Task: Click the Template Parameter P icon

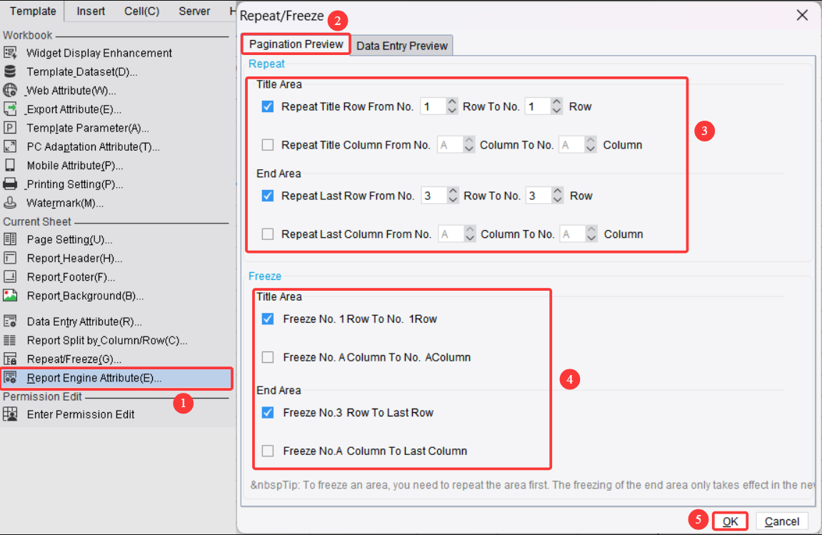Action: pos(10,127)
